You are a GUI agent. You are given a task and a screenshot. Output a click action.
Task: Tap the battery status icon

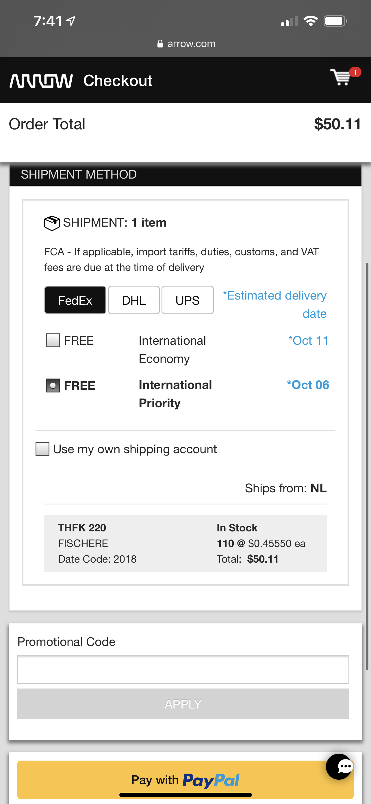[x=335, y=21]
